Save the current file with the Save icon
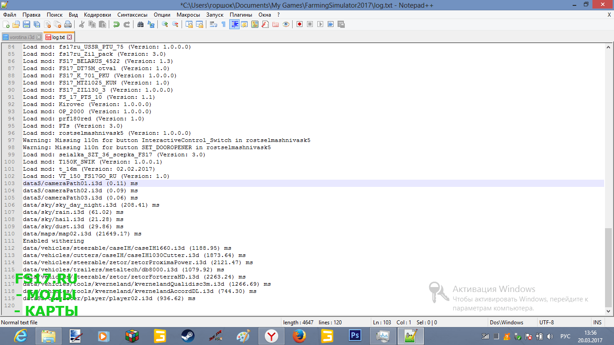 tap(27, 24)
